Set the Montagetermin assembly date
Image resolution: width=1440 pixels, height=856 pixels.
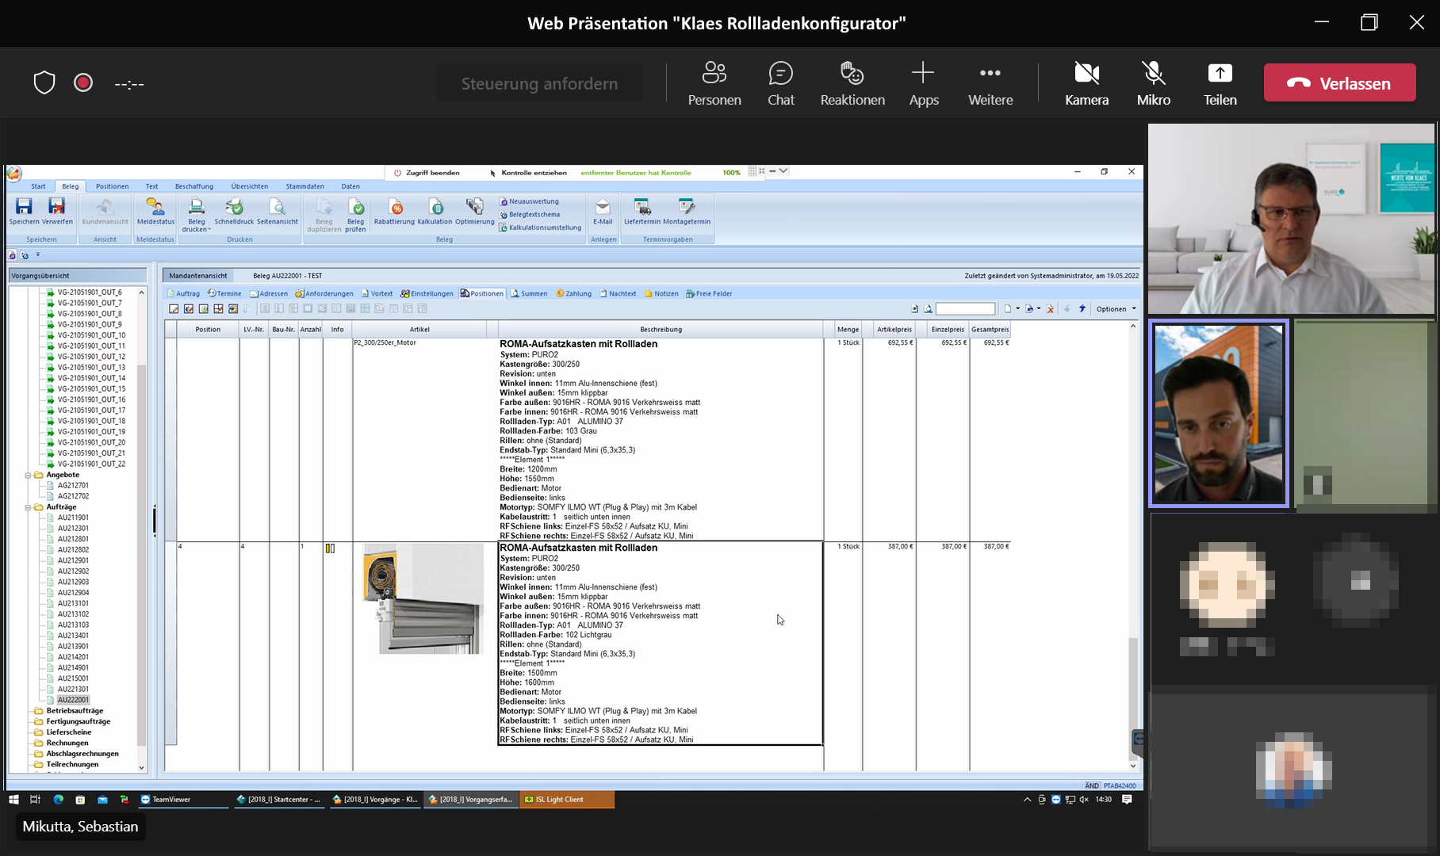687,211
